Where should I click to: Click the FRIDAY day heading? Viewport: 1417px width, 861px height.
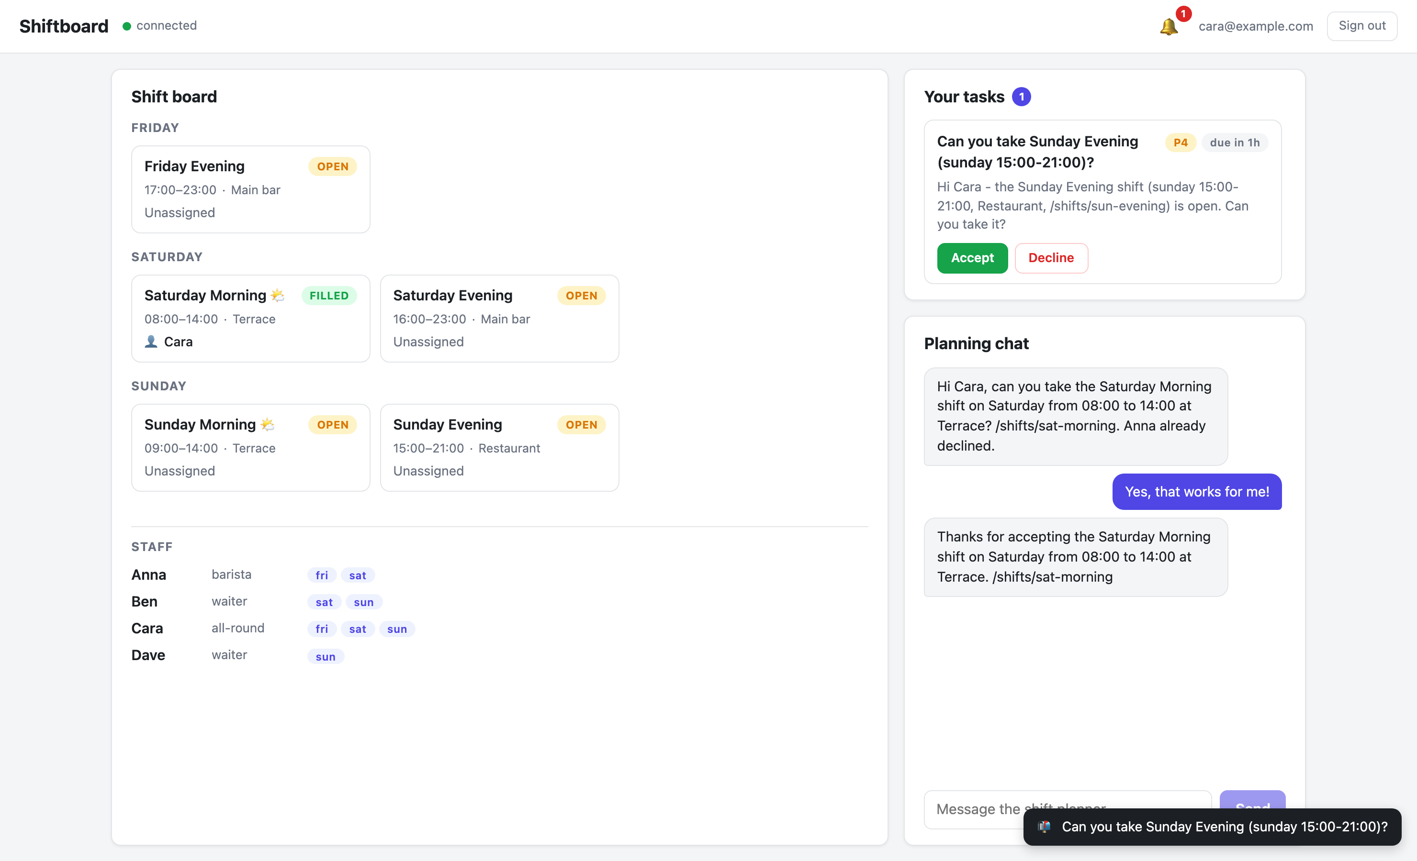tap(155, 128)
